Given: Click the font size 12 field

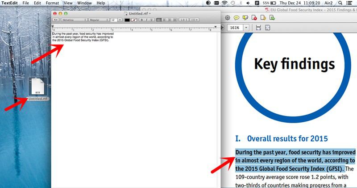Looking at the screenshot, I should pyautogui.click(x=114, y=20).
